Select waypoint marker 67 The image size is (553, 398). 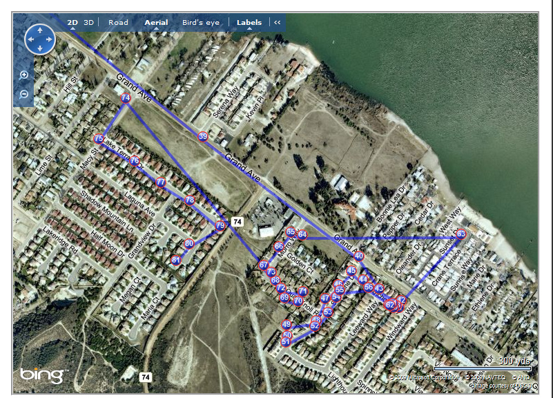pyautogui.click(x=264, y=265)
